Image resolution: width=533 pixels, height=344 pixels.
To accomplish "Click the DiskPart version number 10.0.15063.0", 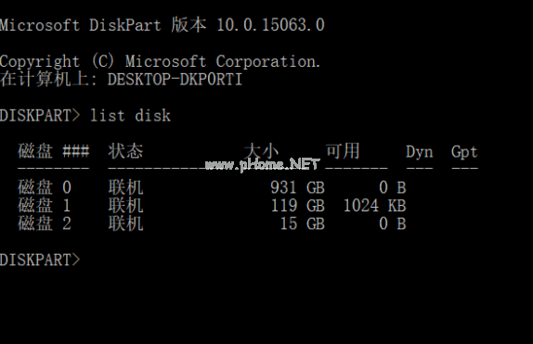I will click(x=270, y=25).
